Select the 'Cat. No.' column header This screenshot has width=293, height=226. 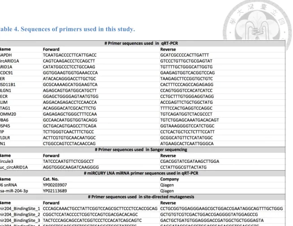51,179
